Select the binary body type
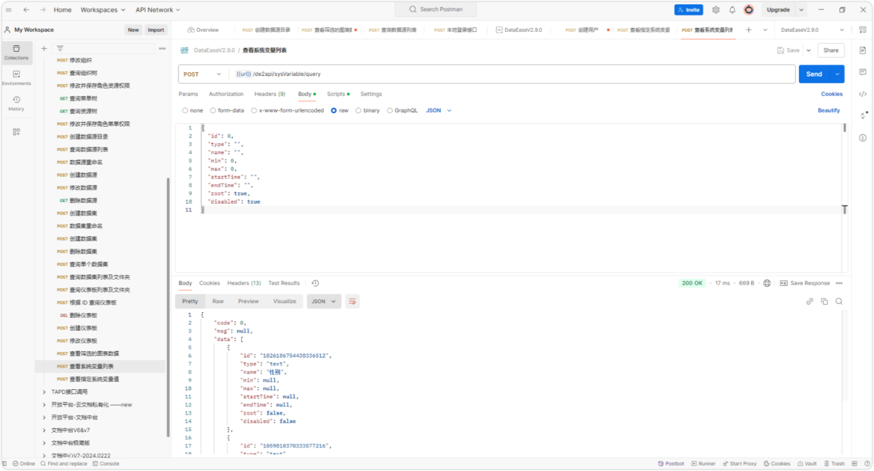This screenshot has height=471, width=874. click(x=367, y=110)
